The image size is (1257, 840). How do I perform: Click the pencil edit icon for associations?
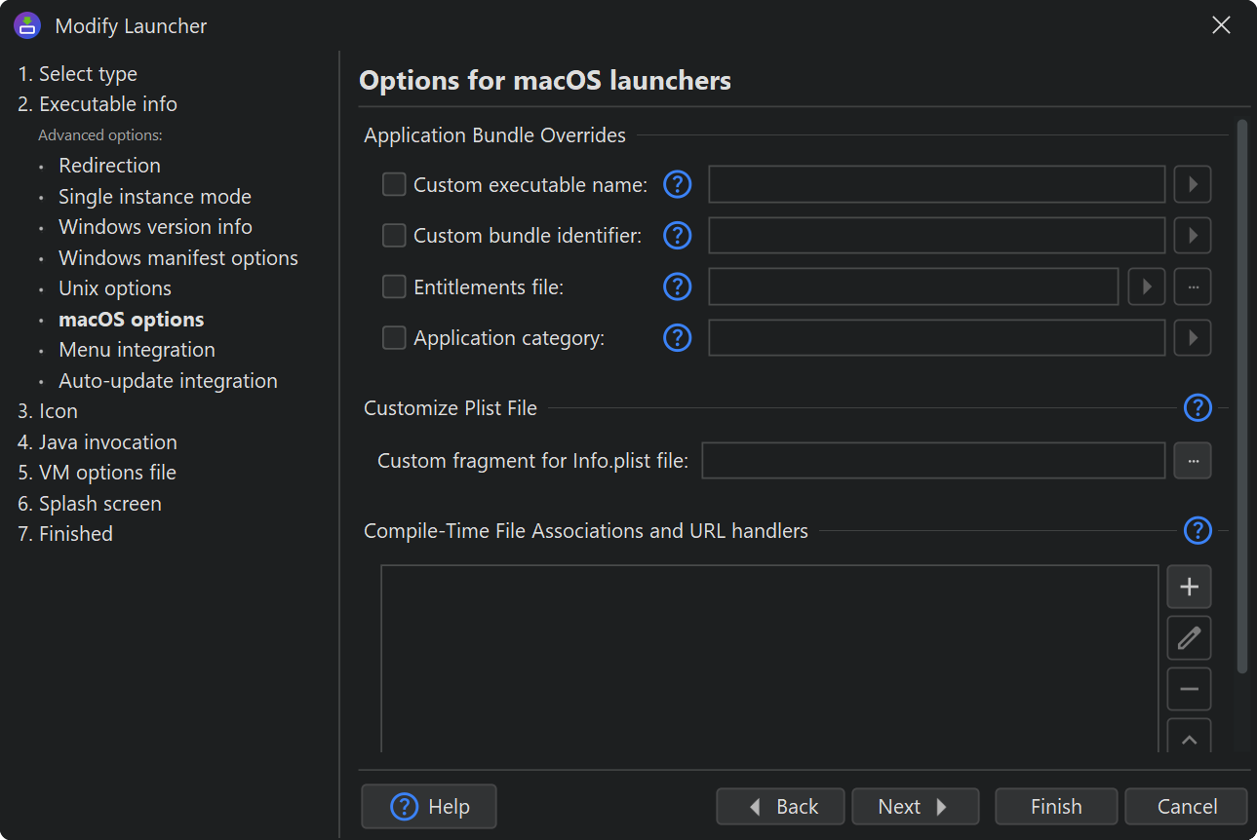pyautogui.click(x=1189, y=638)
